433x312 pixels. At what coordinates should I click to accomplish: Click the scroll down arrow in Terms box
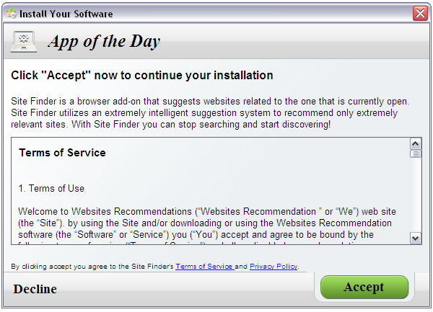[416, 238]
